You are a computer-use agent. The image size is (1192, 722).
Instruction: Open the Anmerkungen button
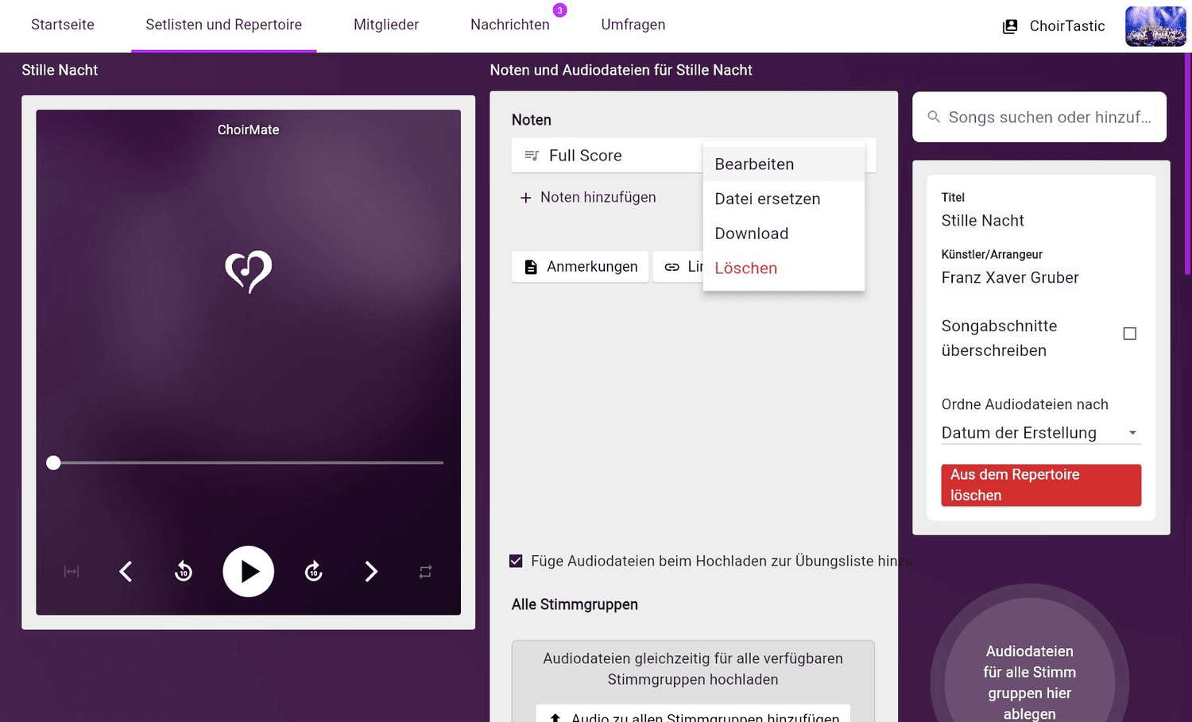click(x=580, y=267)
